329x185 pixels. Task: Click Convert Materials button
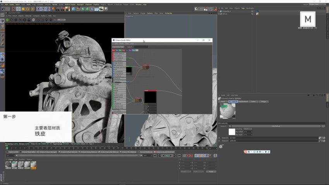click(145, 152)
